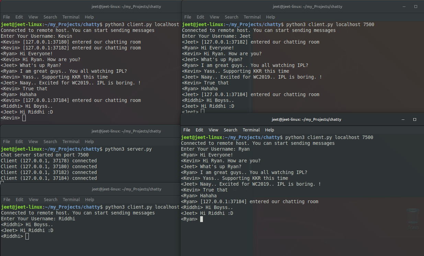Click the title bar of Kevin's terminal window

click(91, 6)
